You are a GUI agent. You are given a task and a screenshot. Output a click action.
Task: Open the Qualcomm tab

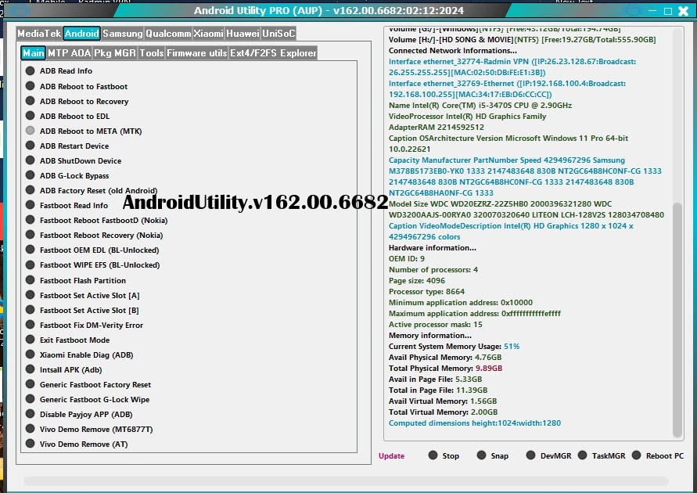tap(168, 34)
